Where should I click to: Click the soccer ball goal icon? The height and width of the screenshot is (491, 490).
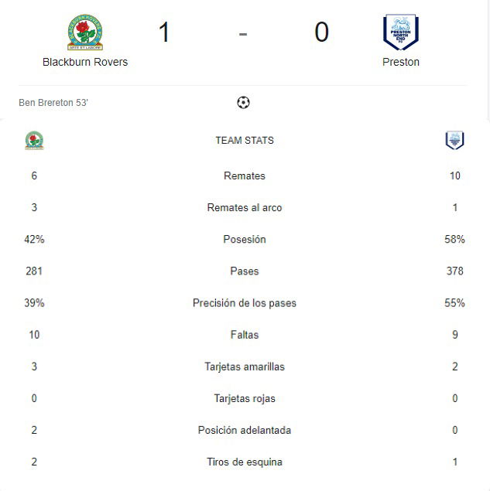coord(243,102)
